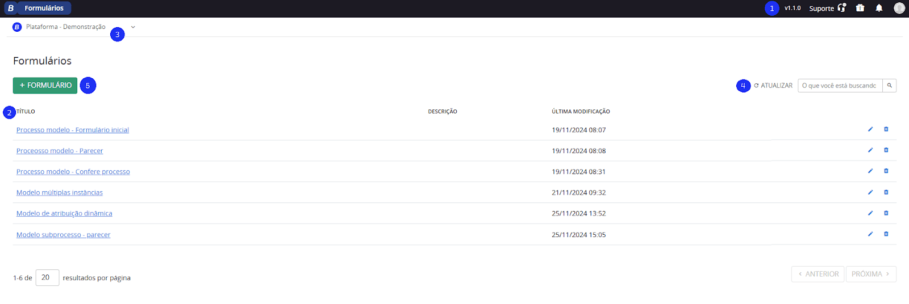Open the Suporte menu
Viewport: 909px width, 304px height.
pos(827,8)
